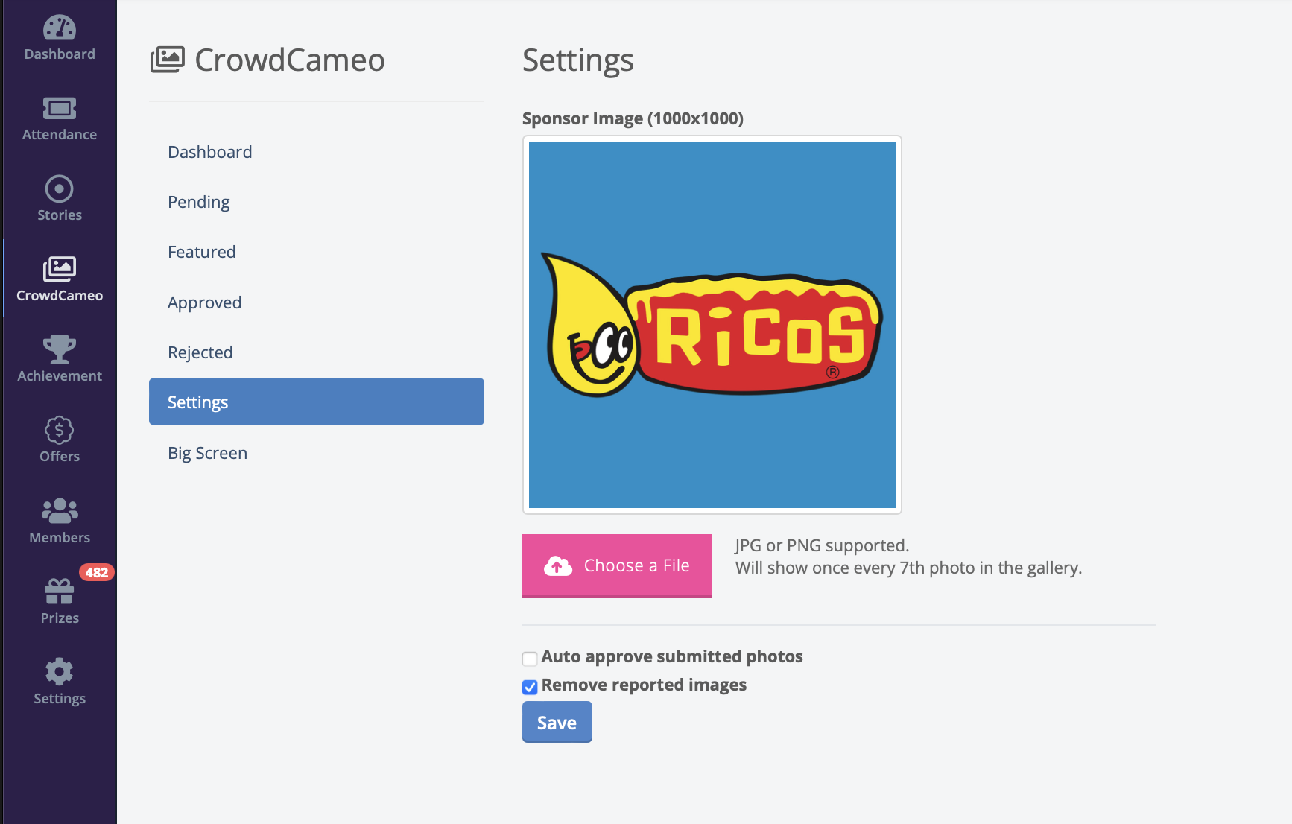This screenshot has height=824, width=1292.
Task: Switch to the Big Screen page
Action: tap(208, 453)
